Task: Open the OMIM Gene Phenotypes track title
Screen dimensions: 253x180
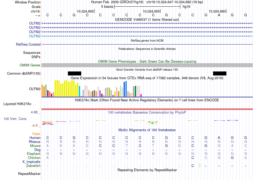Action: coord(147,61)
